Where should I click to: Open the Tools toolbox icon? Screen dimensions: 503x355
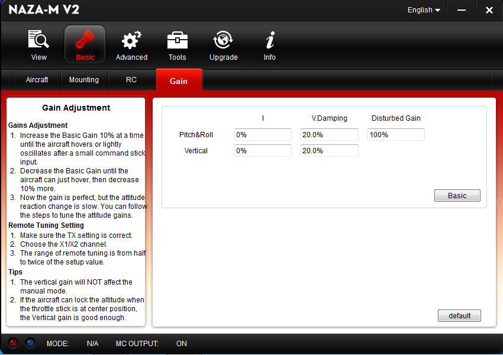178,45
